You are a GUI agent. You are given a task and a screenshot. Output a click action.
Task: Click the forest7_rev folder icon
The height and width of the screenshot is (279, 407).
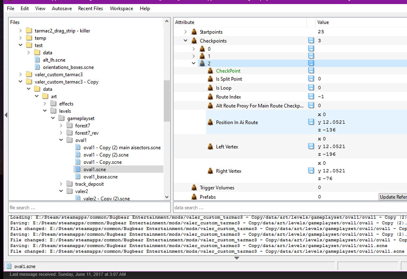tap(69, 133)
